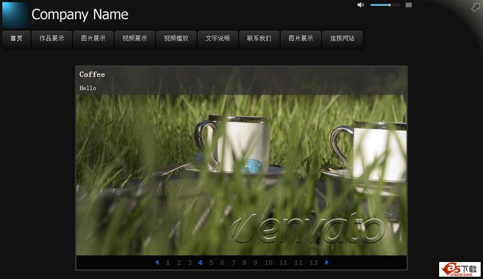Jump to slide 10

(268, 263)
